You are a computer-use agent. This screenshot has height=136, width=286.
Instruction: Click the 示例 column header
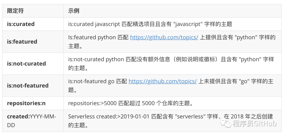[74, 11]
